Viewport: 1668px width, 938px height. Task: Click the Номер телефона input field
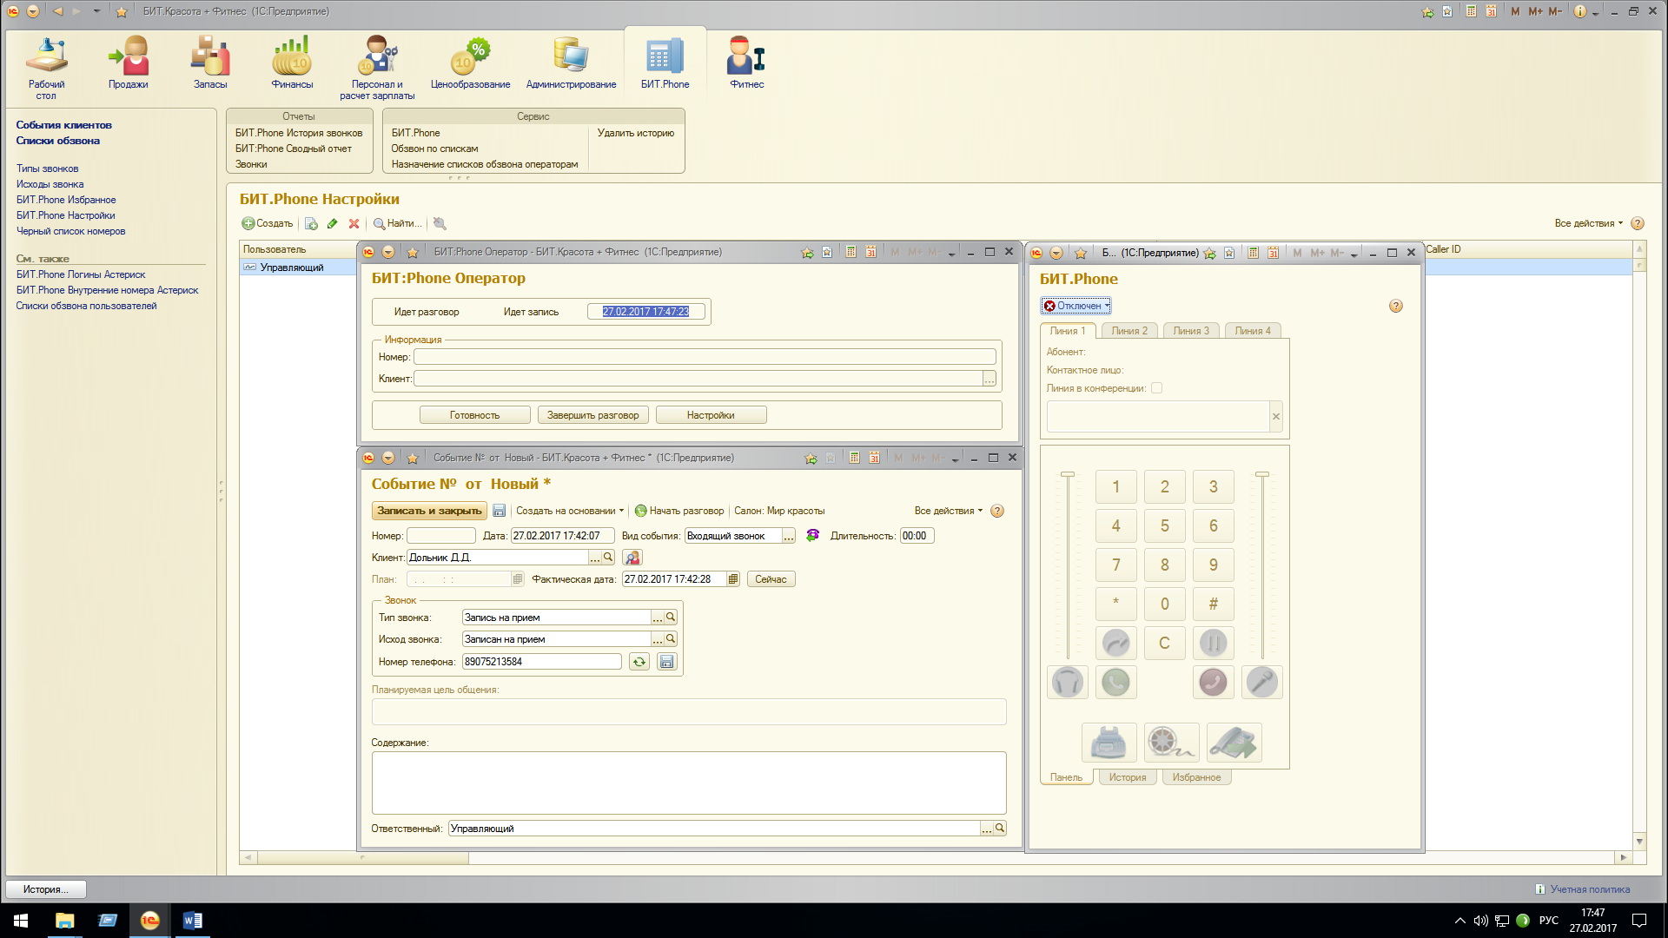[x=542, y=662]
